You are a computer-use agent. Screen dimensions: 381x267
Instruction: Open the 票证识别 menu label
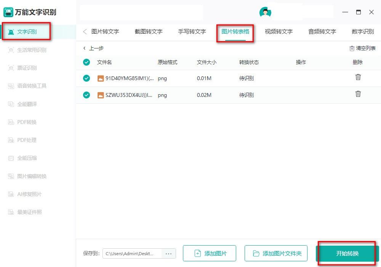pyautogui.click(x=27, y=68)
